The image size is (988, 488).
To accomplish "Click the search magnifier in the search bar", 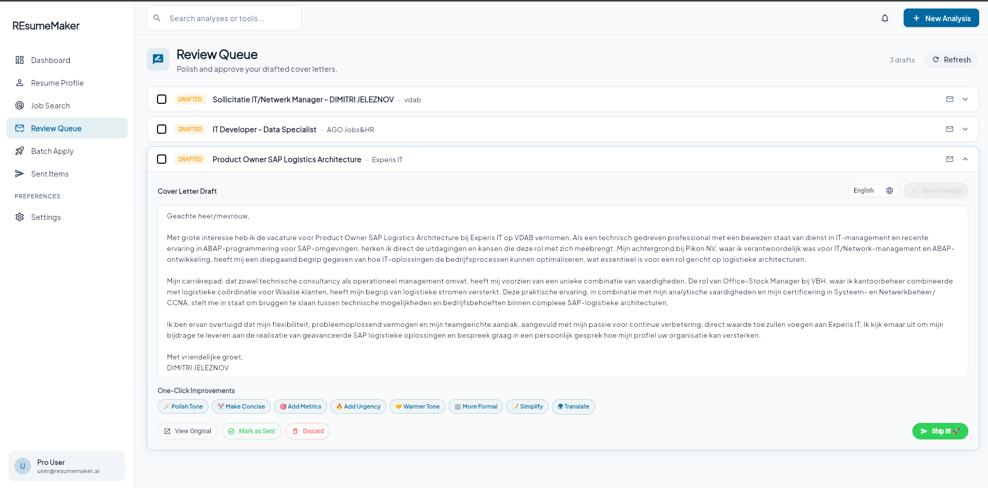I will pos(156,18).
